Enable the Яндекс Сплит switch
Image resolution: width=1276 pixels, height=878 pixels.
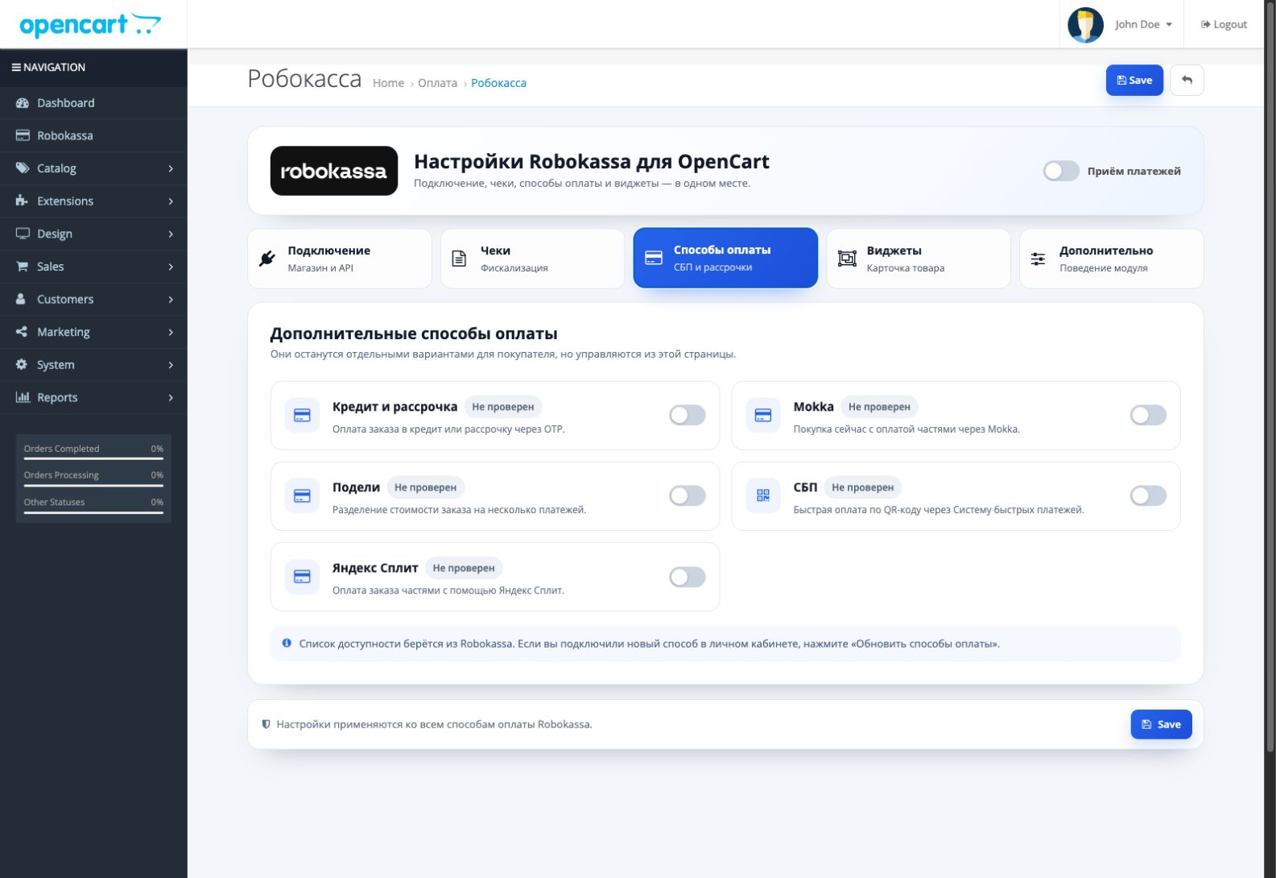coord(688,577)
